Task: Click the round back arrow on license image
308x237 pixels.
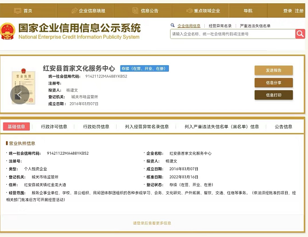Action: tap(20, 95)
